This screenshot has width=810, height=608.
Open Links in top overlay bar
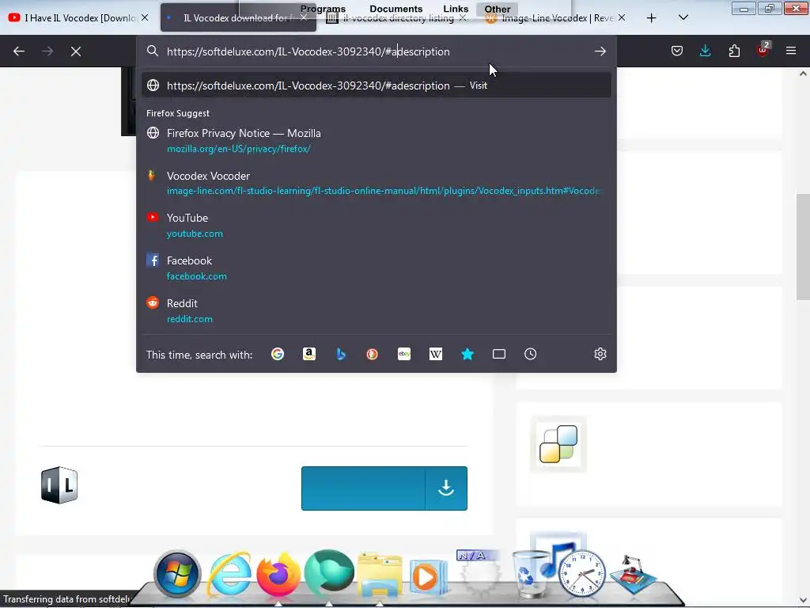coord(456,9)
